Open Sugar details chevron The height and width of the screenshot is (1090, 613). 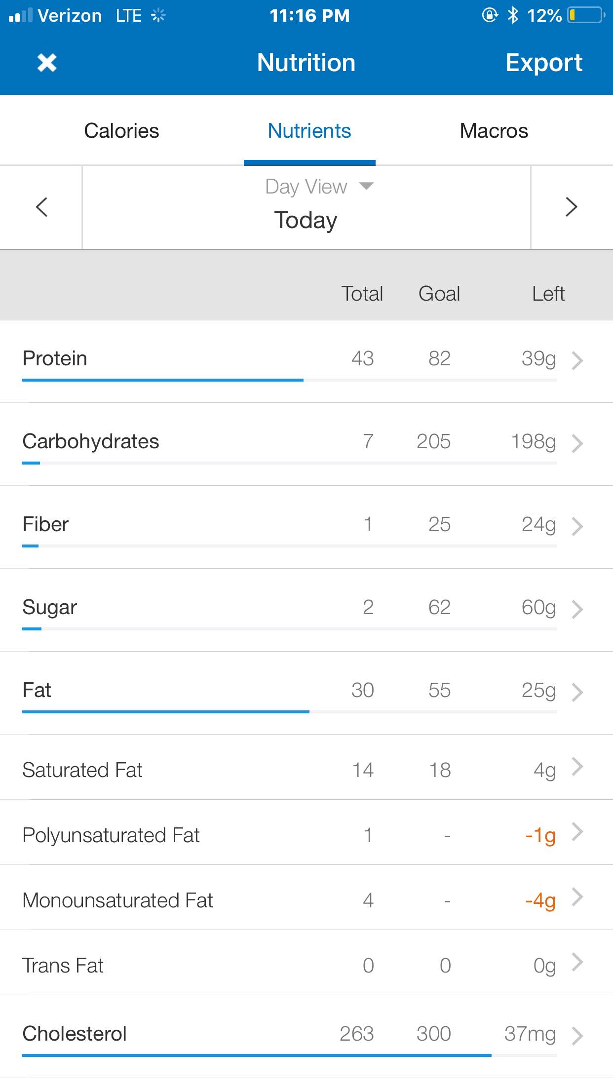tap(577, 609)
